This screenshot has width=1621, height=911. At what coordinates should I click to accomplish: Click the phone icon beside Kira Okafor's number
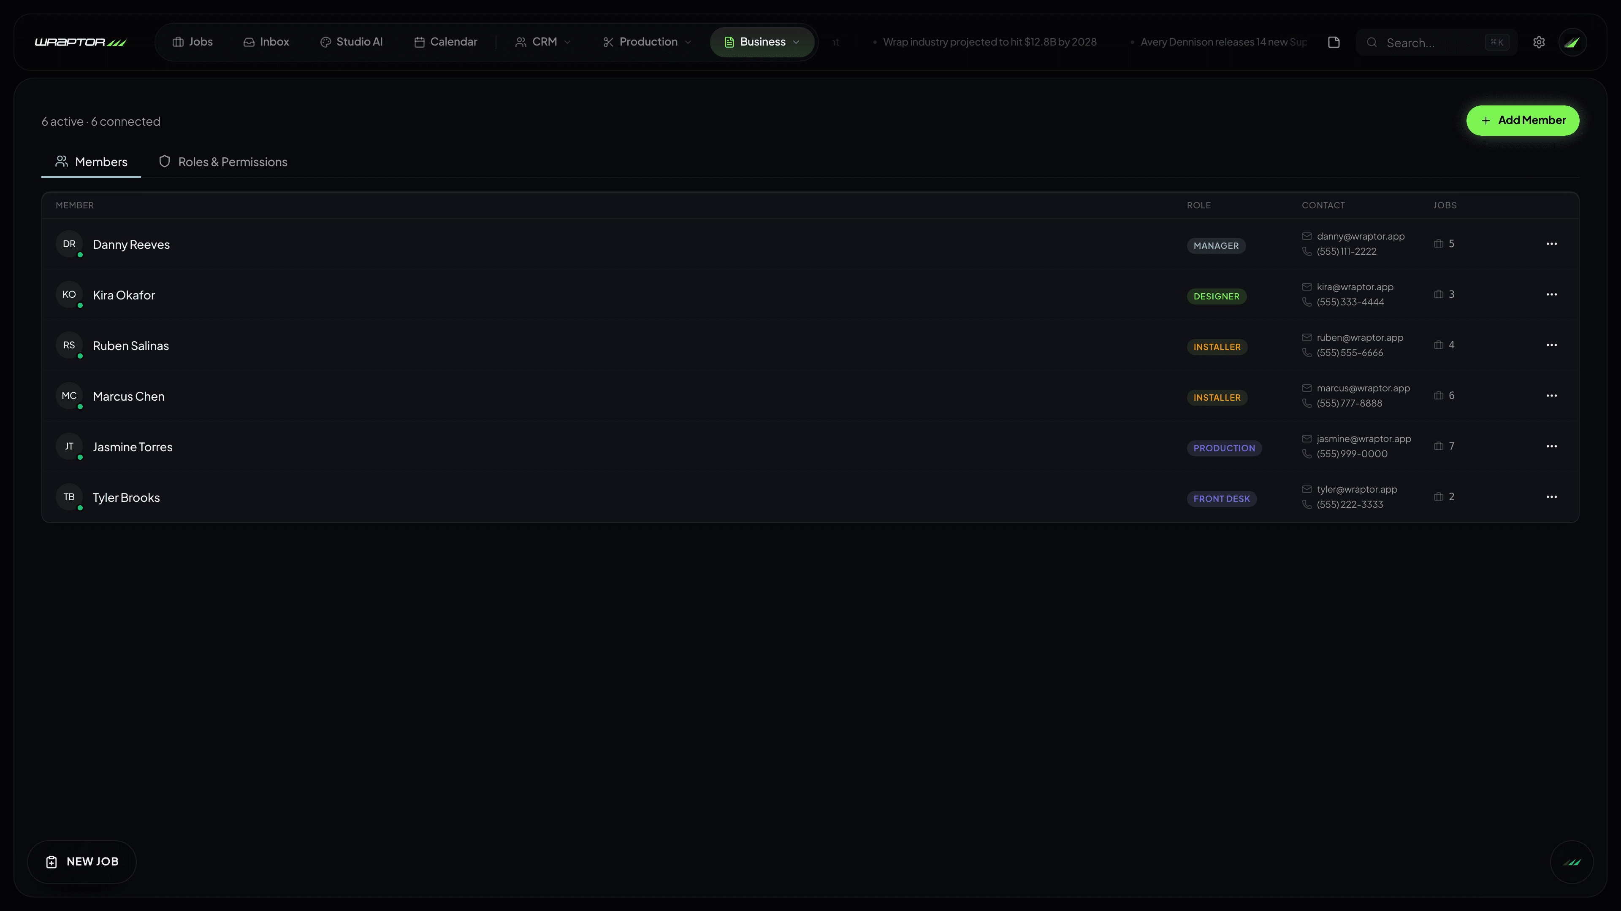(x=1307, y=302)
